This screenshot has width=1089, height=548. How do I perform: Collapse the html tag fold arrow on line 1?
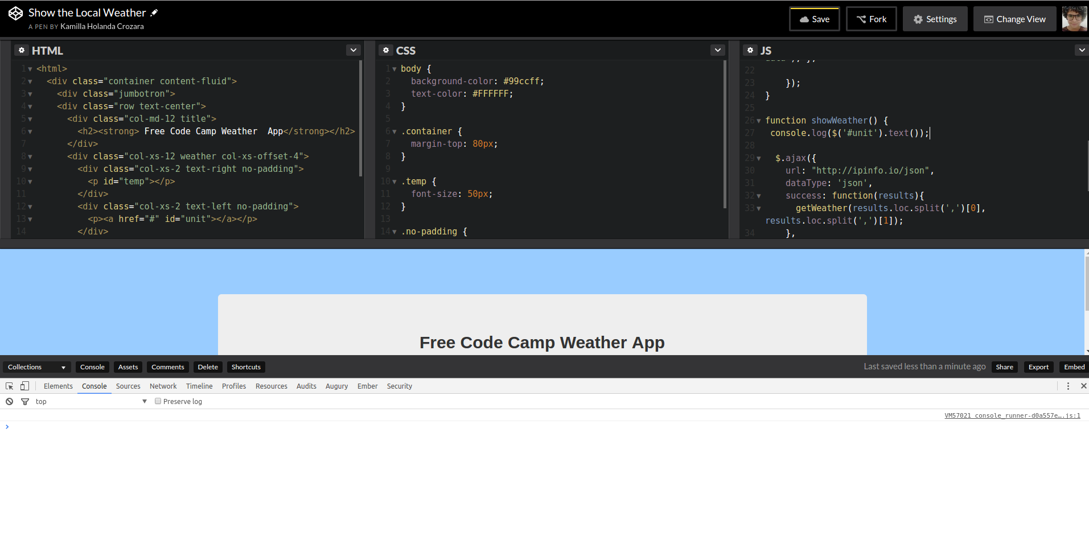[x=30, y=69]
